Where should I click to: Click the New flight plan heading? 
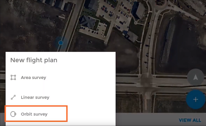click(34, 60)
